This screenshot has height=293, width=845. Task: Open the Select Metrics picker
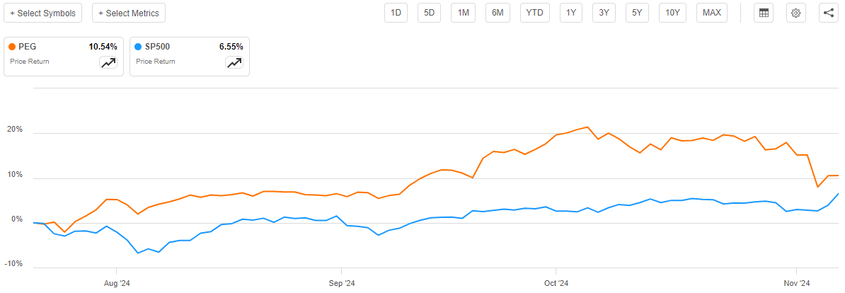[x=130, y=13]
